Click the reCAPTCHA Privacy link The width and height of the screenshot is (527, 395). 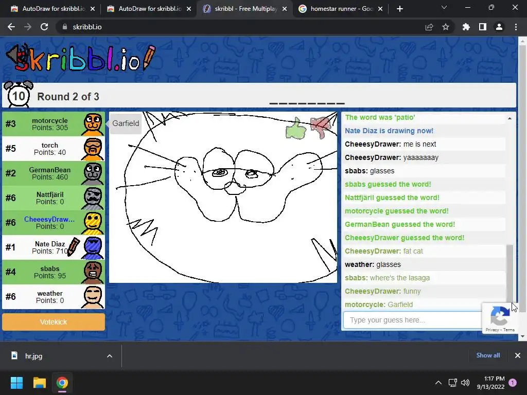pos(492,330)
